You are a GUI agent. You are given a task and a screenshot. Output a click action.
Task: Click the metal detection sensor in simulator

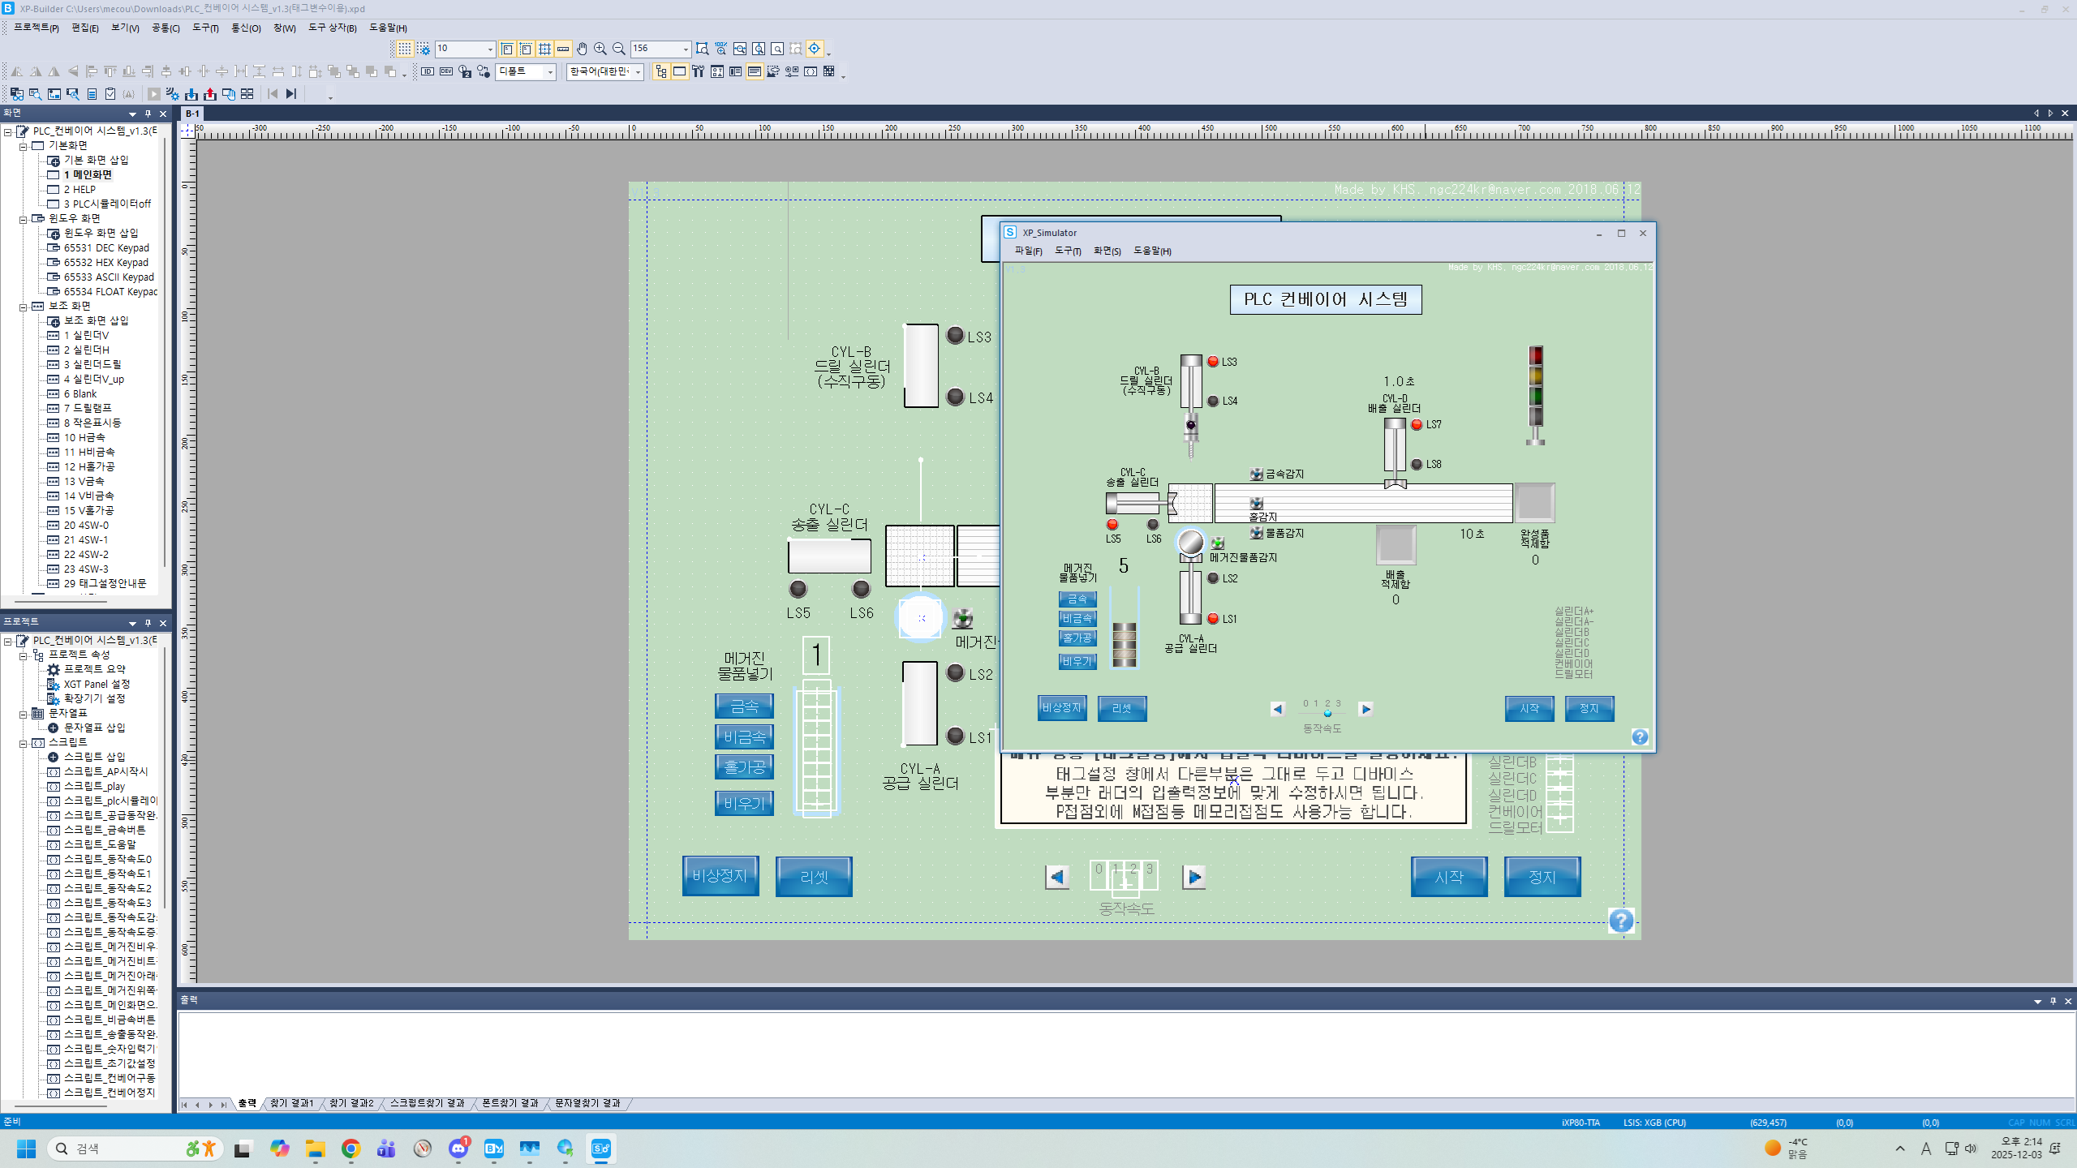click(1257, 474)
